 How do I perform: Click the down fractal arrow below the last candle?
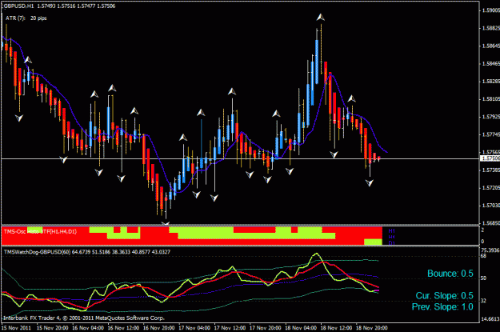click(370, 182)
